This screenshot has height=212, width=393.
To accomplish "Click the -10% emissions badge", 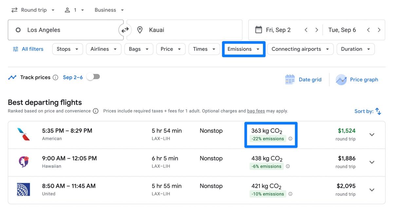I will pos(268,194).
